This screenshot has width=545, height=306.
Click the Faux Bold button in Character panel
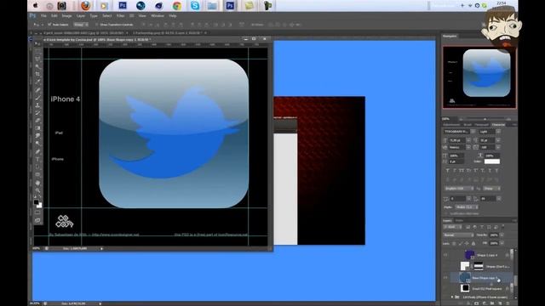click(447, 171)
